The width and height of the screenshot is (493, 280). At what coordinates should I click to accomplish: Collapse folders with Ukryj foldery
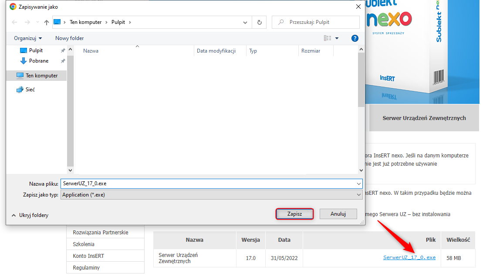click(x=30, y=215)
